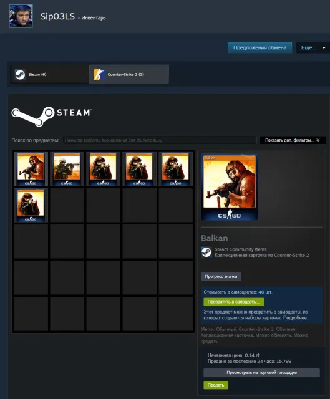Expand Показать доп. фильтры
The height and width of the screenshot is (399, 330).
click(293, 140)
